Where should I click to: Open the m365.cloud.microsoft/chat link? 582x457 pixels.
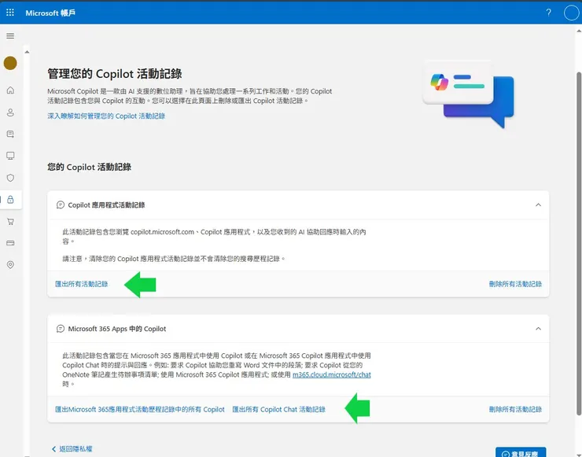click(331, 374)
